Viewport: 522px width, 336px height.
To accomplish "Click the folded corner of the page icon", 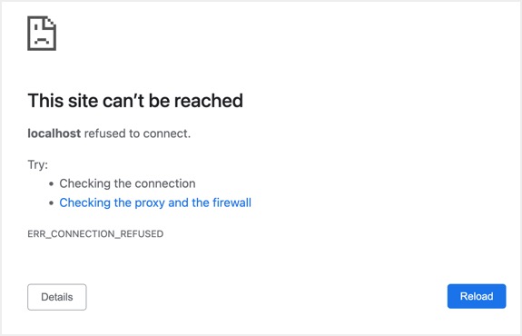I will 50,22.
